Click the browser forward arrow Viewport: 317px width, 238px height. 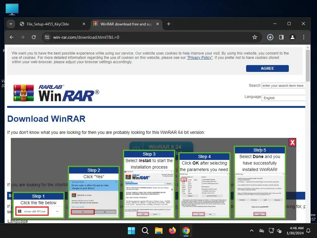(x=23, y=37)
